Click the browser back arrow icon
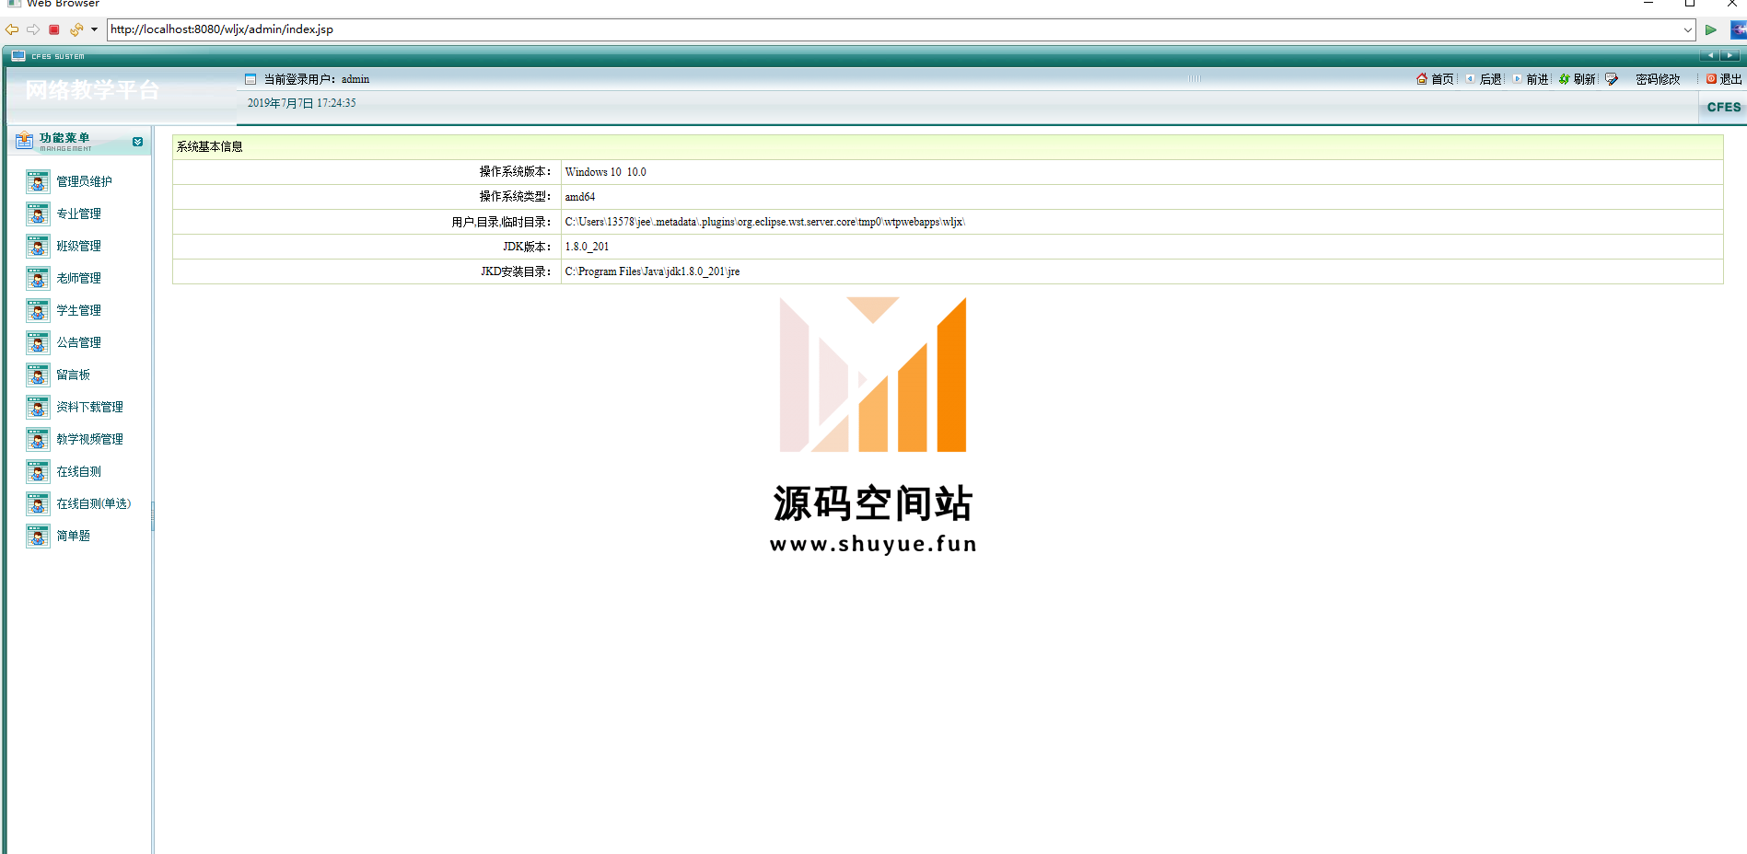 point(12,29)
